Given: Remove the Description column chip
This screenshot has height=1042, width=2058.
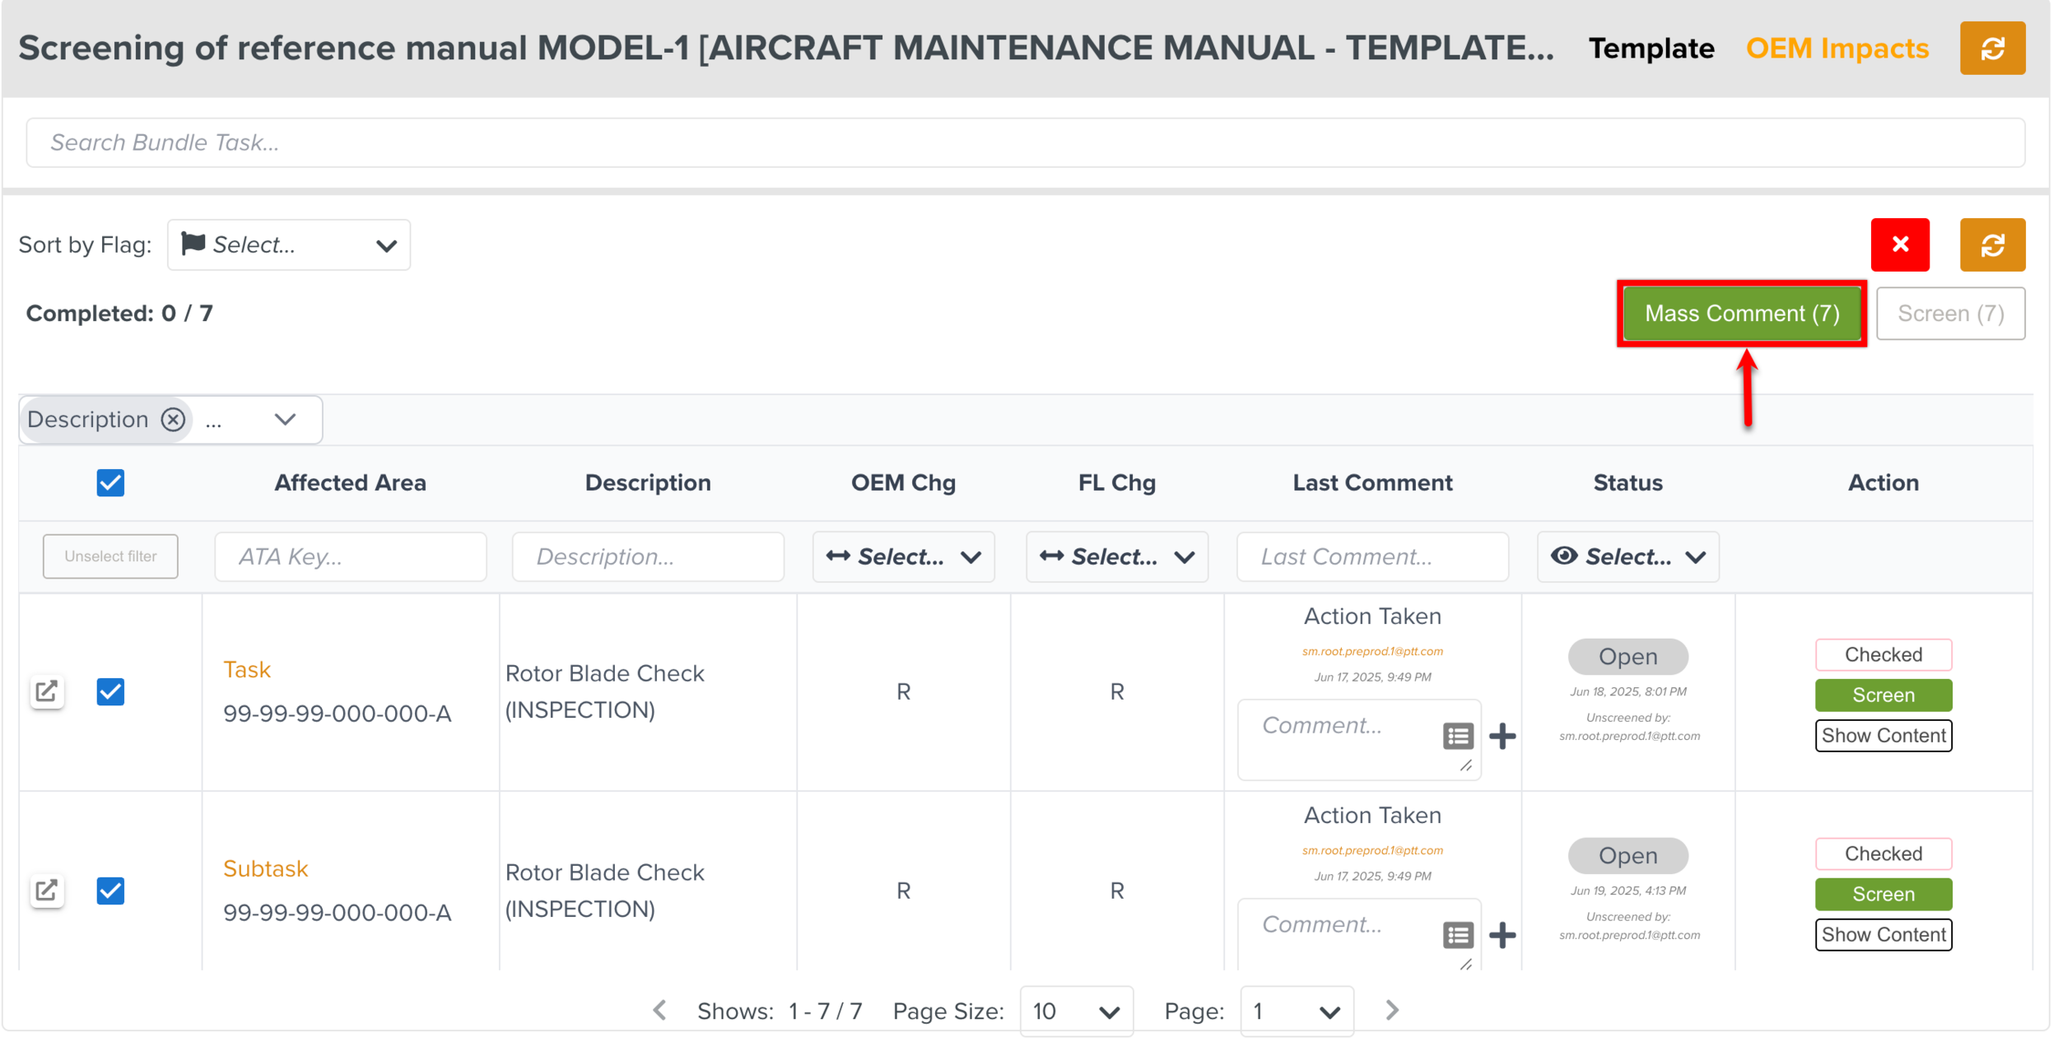Looking at the screenshot, I should (173, 420).
